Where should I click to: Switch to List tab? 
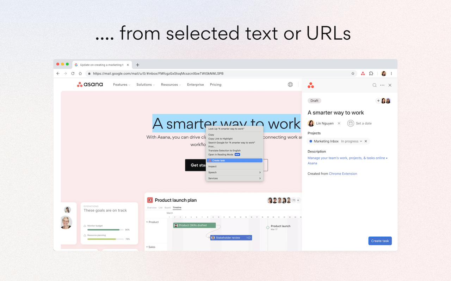coord(161,208)
